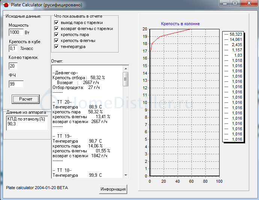Click the 'Мощность' power input field
This screenshot has width=259, height=200.
point(16,32)
